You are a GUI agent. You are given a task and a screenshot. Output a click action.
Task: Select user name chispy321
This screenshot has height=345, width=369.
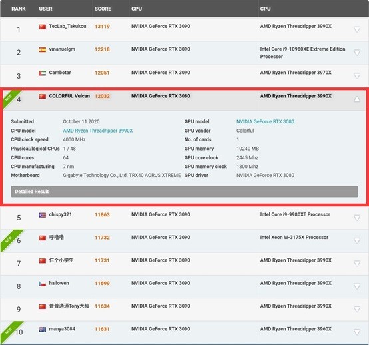(x=60, y=214)
